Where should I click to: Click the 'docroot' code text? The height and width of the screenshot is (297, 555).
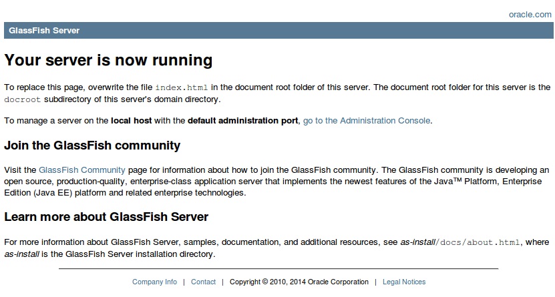point(22,99)
